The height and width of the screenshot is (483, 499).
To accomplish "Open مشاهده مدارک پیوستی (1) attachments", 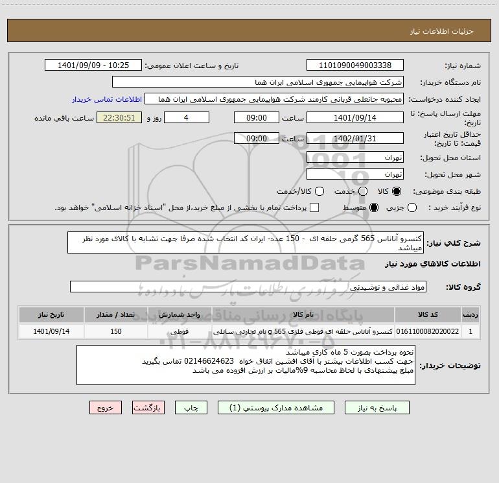I will [276, 408].
